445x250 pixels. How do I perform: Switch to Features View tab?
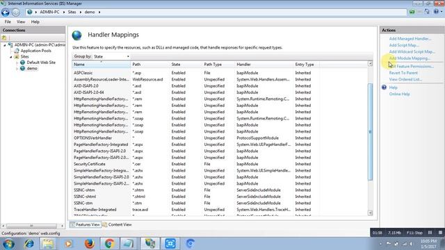point(85,224)
